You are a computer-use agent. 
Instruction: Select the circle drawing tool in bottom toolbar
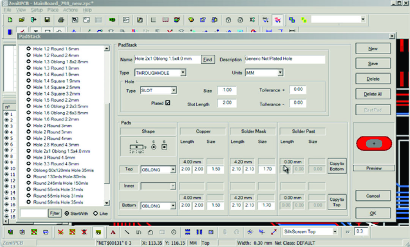pyautogui.click(x=174, y=232)
